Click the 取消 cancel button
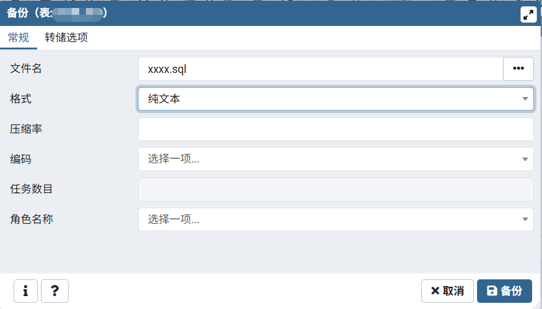The width and height of the screenshot is (542, 309). (x=447, y=291)
